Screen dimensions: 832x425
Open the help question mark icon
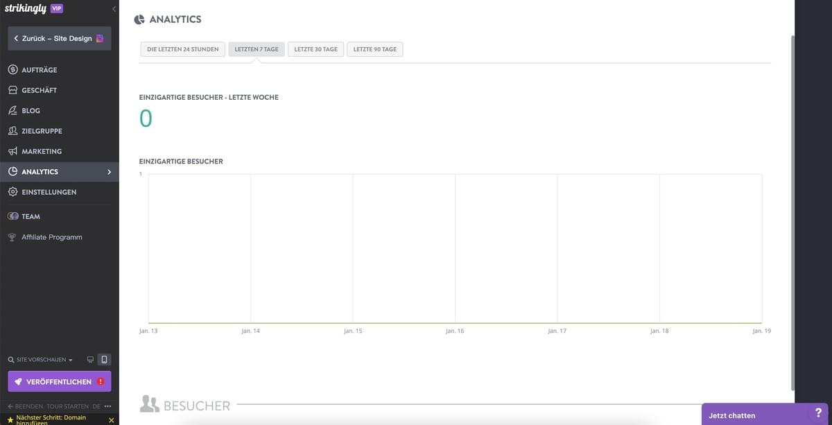click(818, 413)
